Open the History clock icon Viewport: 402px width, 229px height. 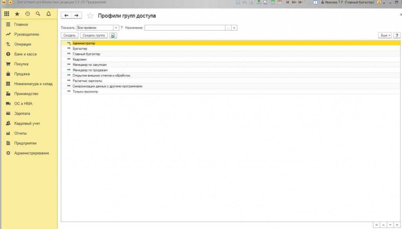pyautogui.click(x=27, y=14)
